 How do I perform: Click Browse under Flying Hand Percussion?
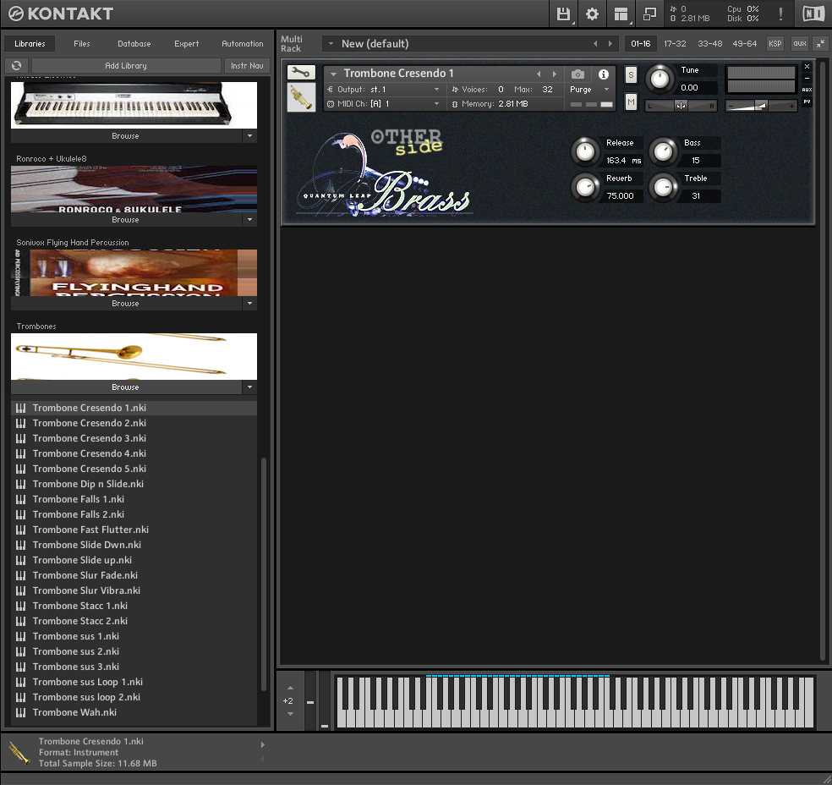tap(126, 303)
